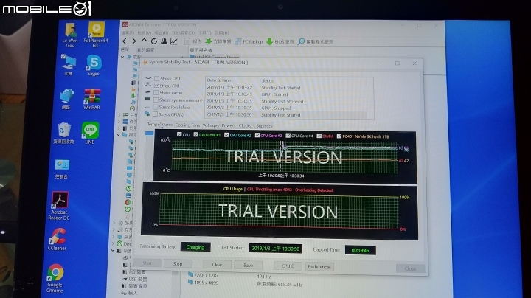Enable Stress CPU checkbox
The image size is (531, 298).
157,78
